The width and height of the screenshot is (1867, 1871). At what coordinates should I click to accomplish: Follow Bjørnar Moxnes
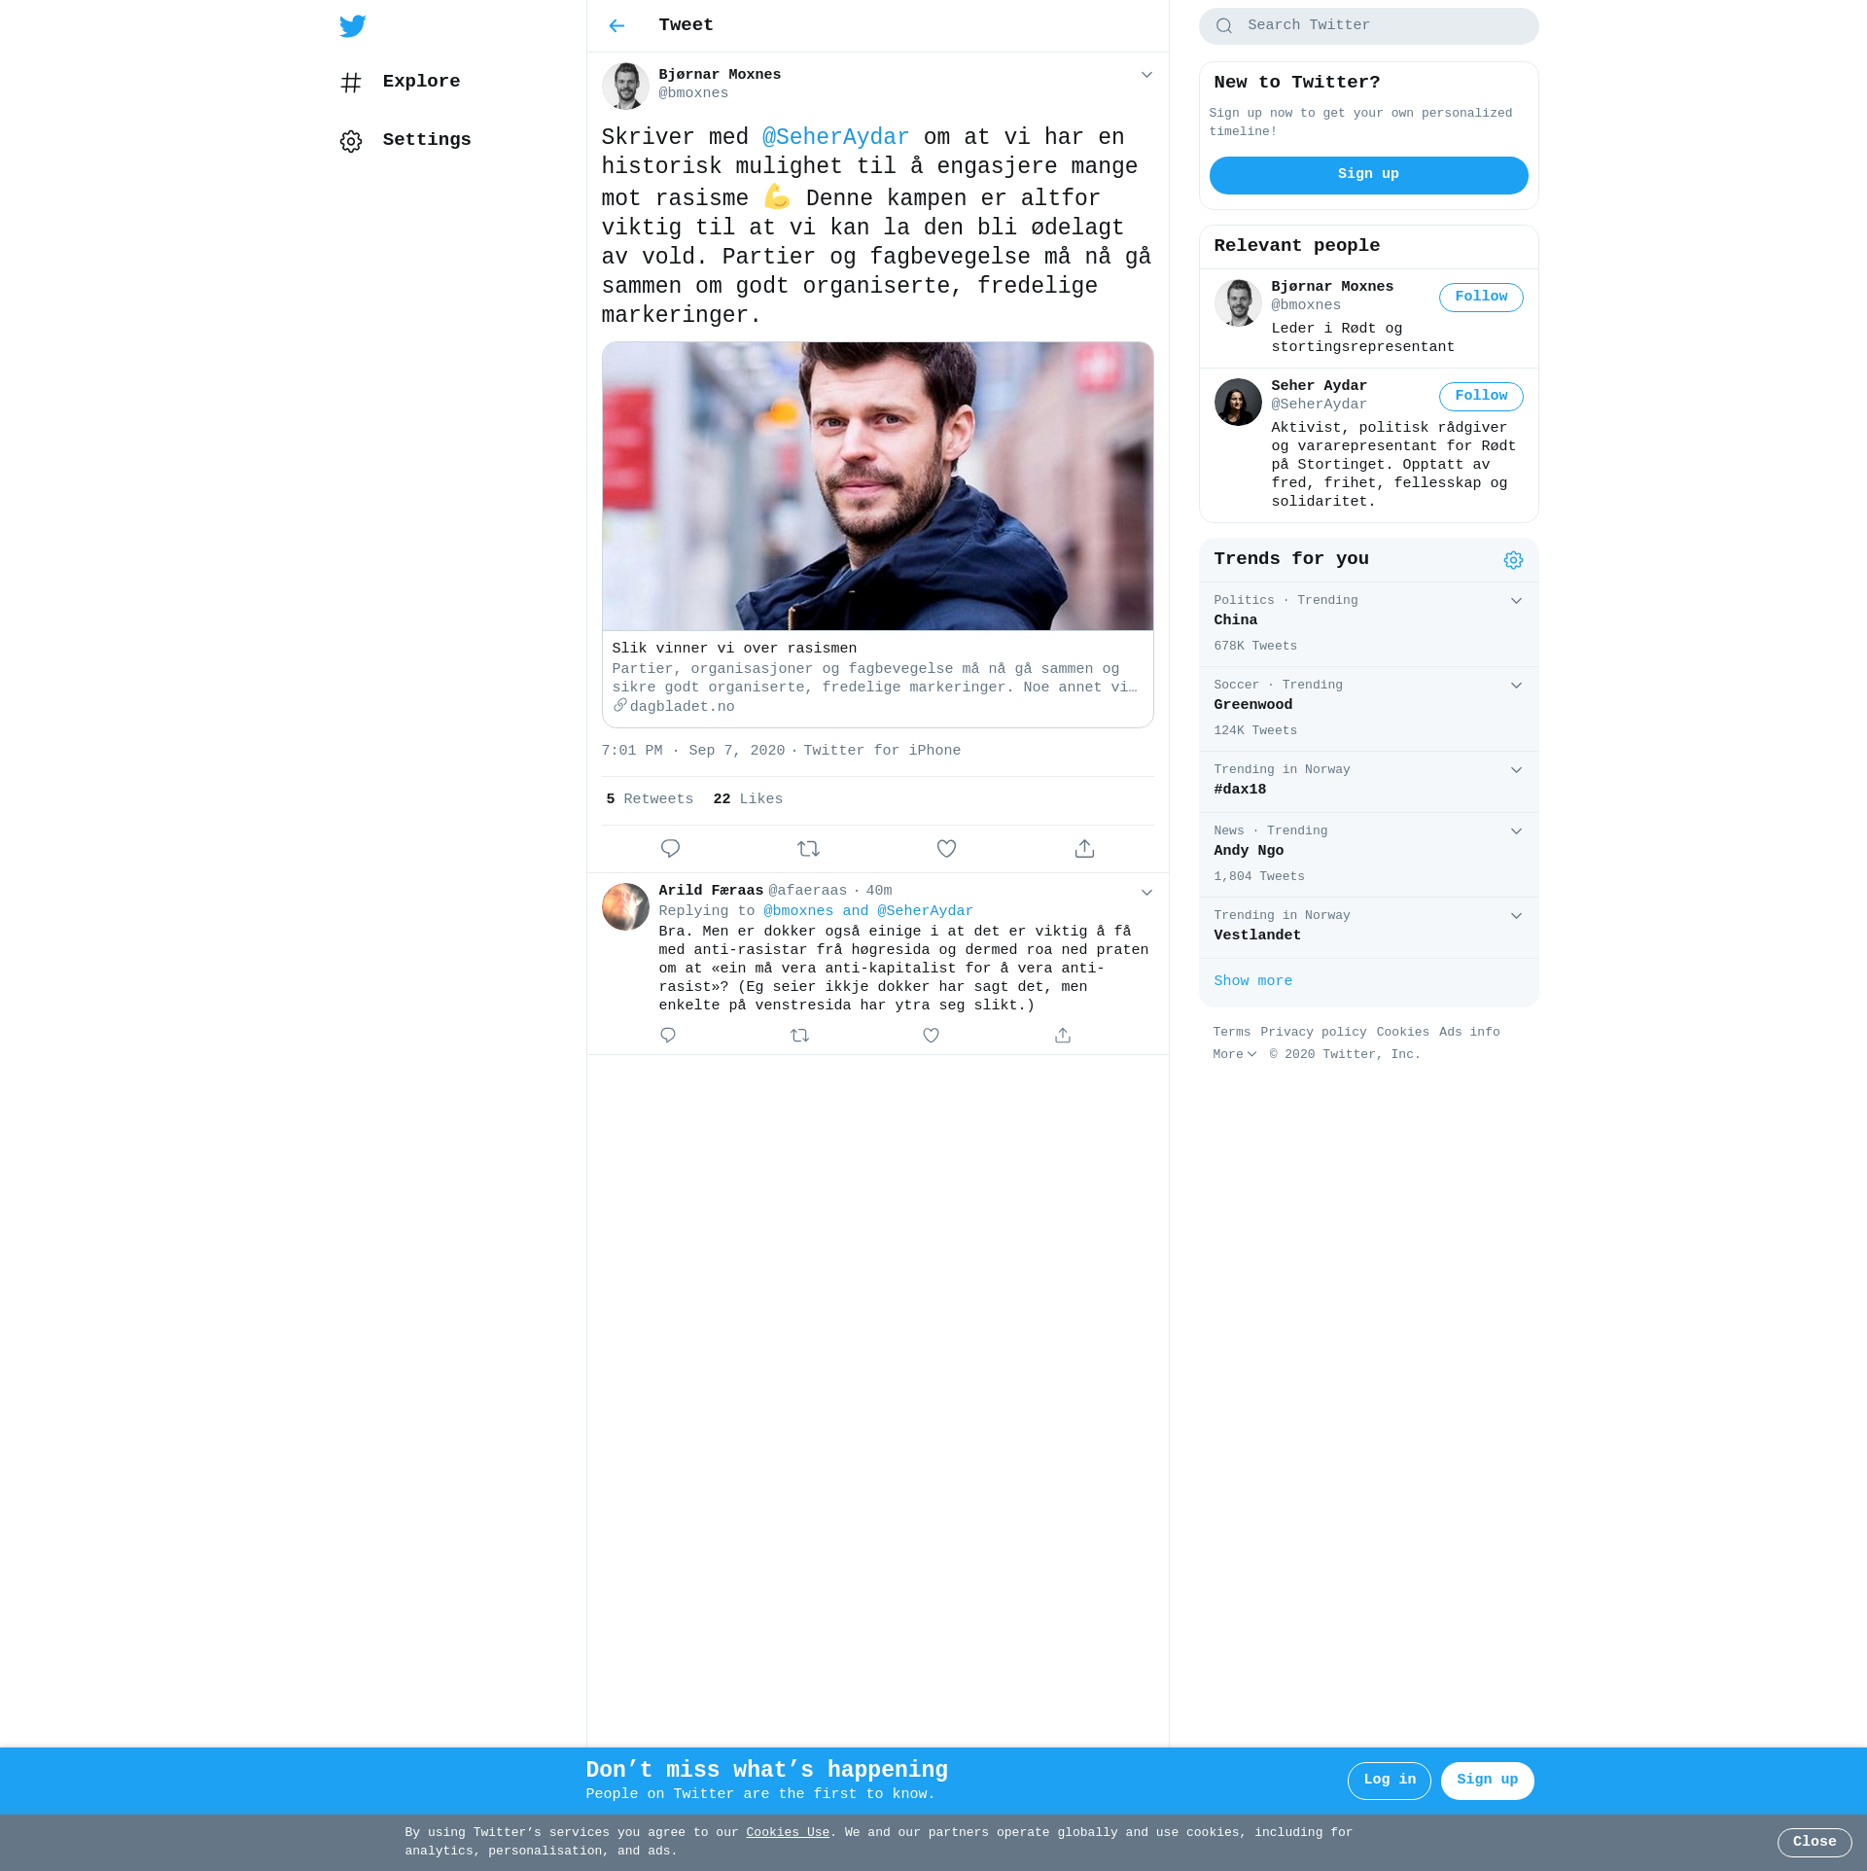pos(1481,298)
